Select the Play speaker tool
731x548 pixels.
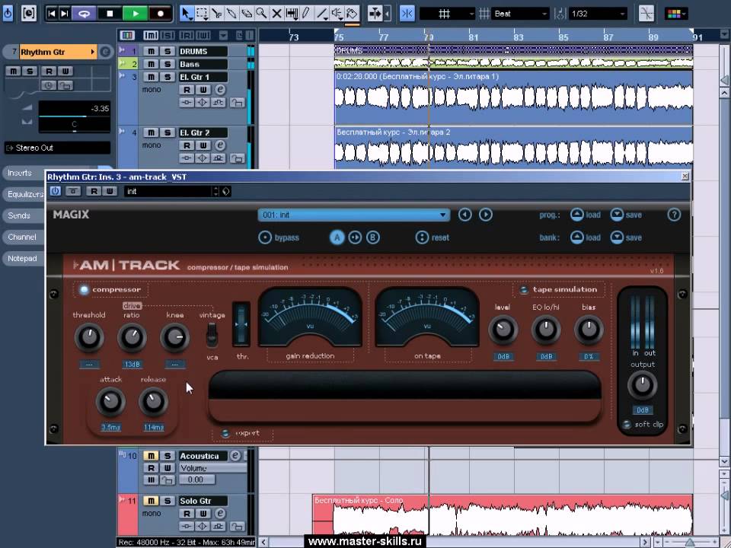point(337,14)
